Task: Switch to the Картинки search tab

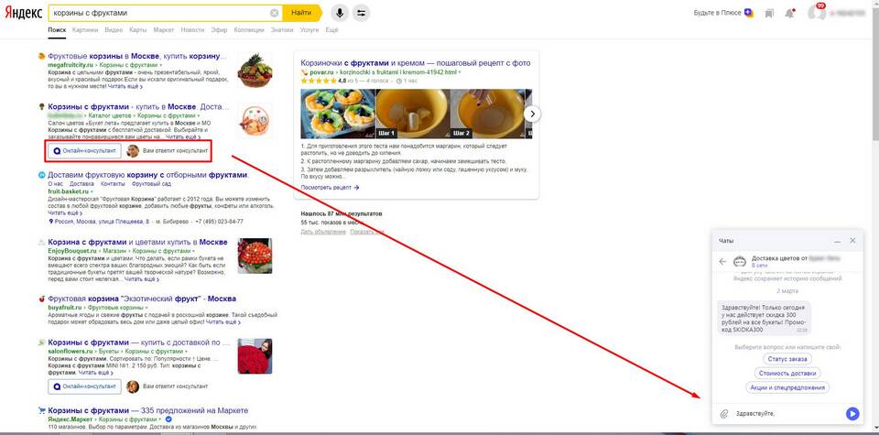Action: click(85, 29)
